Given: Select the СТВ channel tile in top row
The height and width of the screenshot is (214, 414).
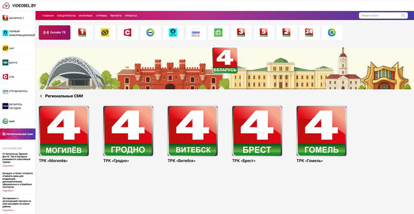Looking at the screenshot, I should click(127, 33).
